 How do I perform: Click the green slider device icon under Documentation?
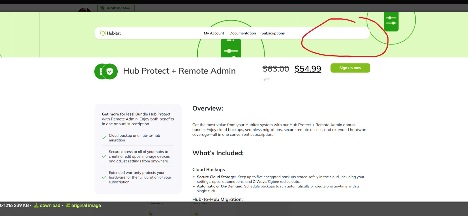pyautogui.click(x=231, y=49)
